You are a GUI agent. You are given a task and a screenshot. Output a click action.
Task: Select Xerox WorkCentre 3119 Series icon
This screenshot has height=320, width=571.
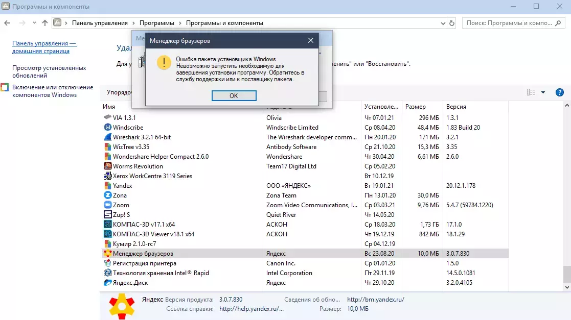pos(107,176)
